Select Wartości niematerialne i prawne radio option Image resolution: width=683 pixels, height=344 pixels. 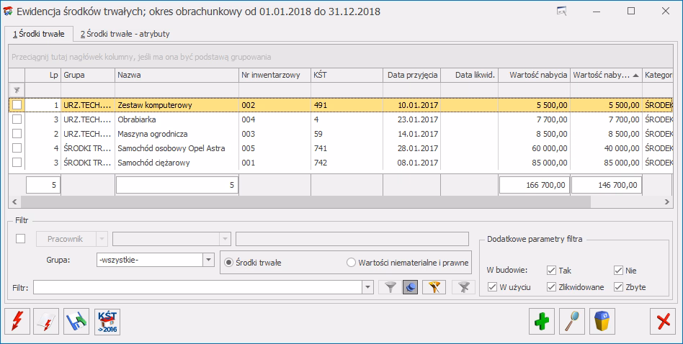click(x=352, y=263)
